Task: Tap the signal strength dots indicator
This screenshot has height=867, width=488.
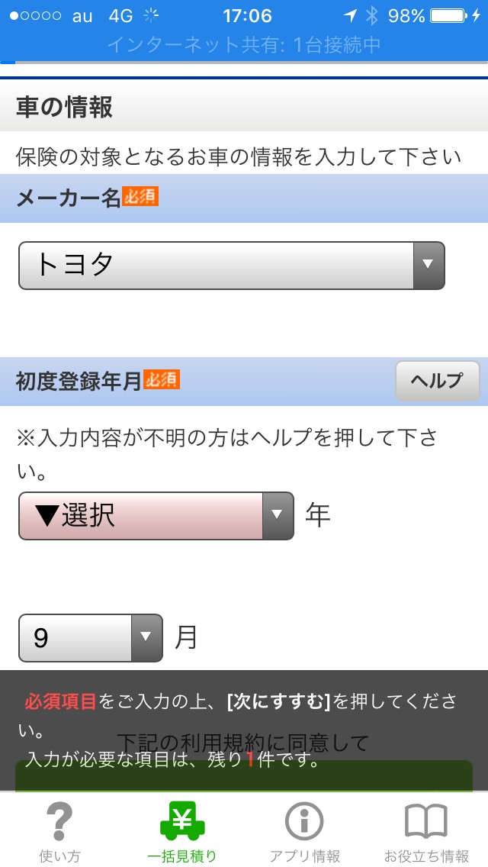Action: [35, 16]
